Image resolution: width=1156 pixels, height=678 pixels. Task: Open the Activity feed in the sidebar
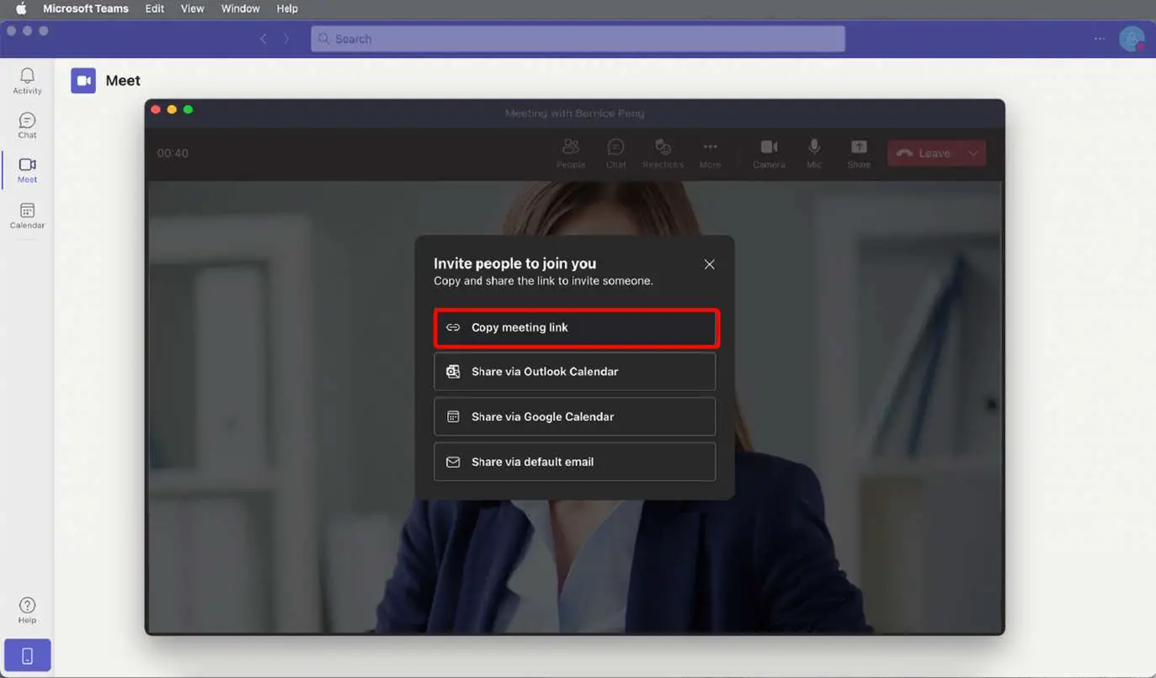tap(27, 81)
